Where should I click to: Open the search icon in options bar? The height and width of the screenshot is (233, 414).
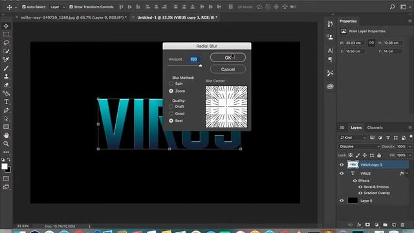[393, 7]
